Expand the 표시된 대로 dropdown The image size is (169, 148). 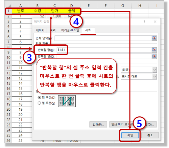(x=154, y=77)
